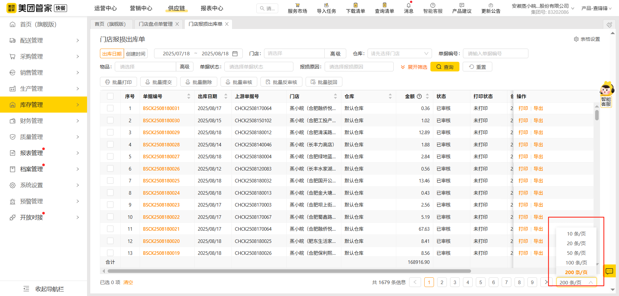Open the 报损原因 reason dropdown
Image resolution: width=619 pixels, height=296 pixels.
point(359,67)
